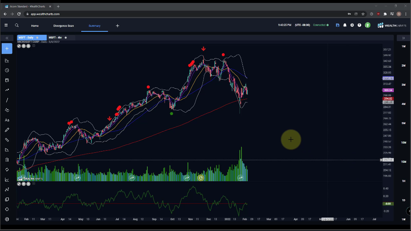
Task: Switch to the Home tab
Action: pos(35,26)
